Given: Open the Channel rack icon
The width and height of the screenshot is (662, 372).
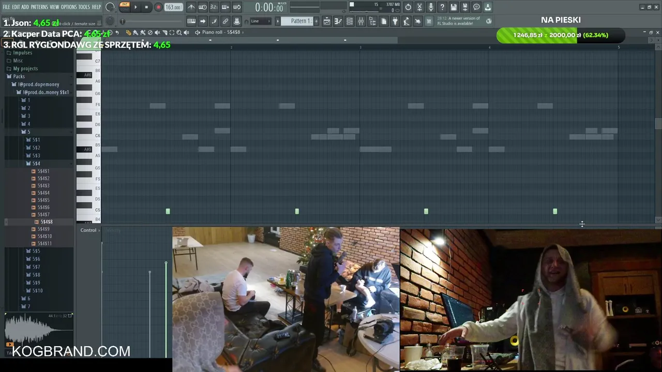Looking at the screenshot, I should [350, 21].
